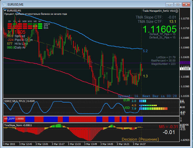This screenshot has height=148, width=193.
Task: Click the TMA Size CTF value 13.1
Action: pyautogui.click(x=173, y=22)
